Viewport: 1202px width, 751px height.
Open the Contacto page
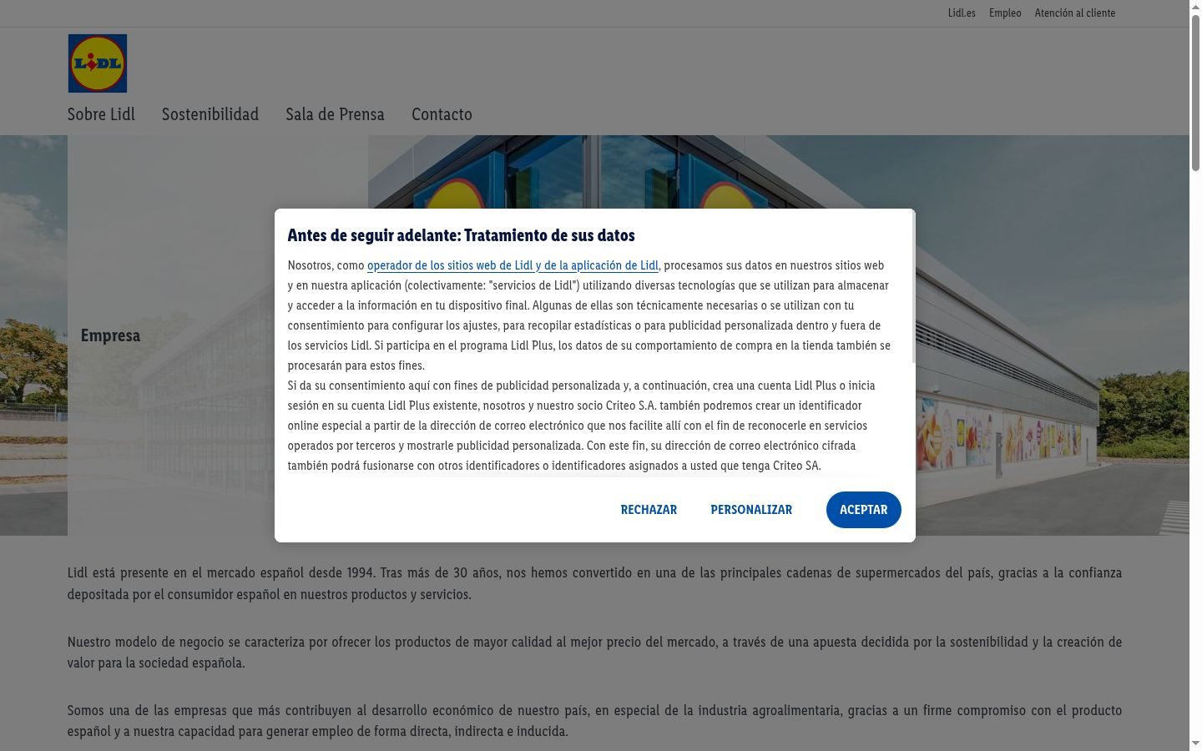point(442,114)
